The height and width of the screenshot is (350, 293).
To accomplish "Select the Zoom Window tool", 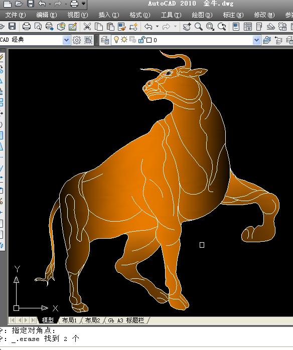I will click(210, 27).
